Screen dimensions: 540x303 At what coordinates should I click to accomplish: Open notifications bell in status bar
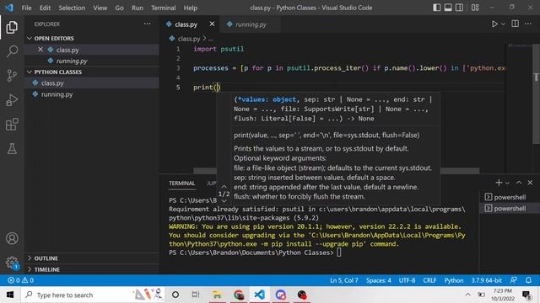click(529, 280)
